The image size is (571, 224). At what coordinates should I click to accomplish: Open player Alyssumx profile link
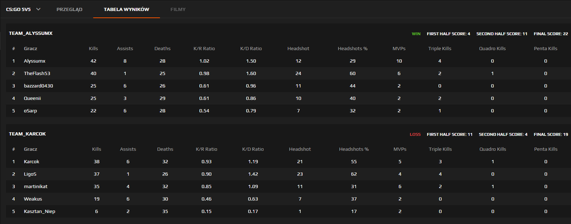coord(34,61)
